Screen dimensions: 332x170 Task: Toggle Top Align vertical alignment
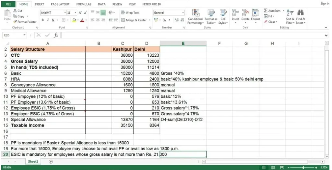(x=92, y=13)
